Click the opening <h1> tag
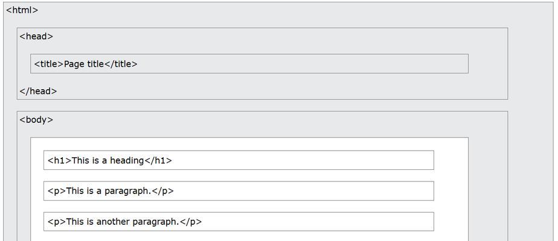Screen dimensions: 558x241 (x=60, y=160)
